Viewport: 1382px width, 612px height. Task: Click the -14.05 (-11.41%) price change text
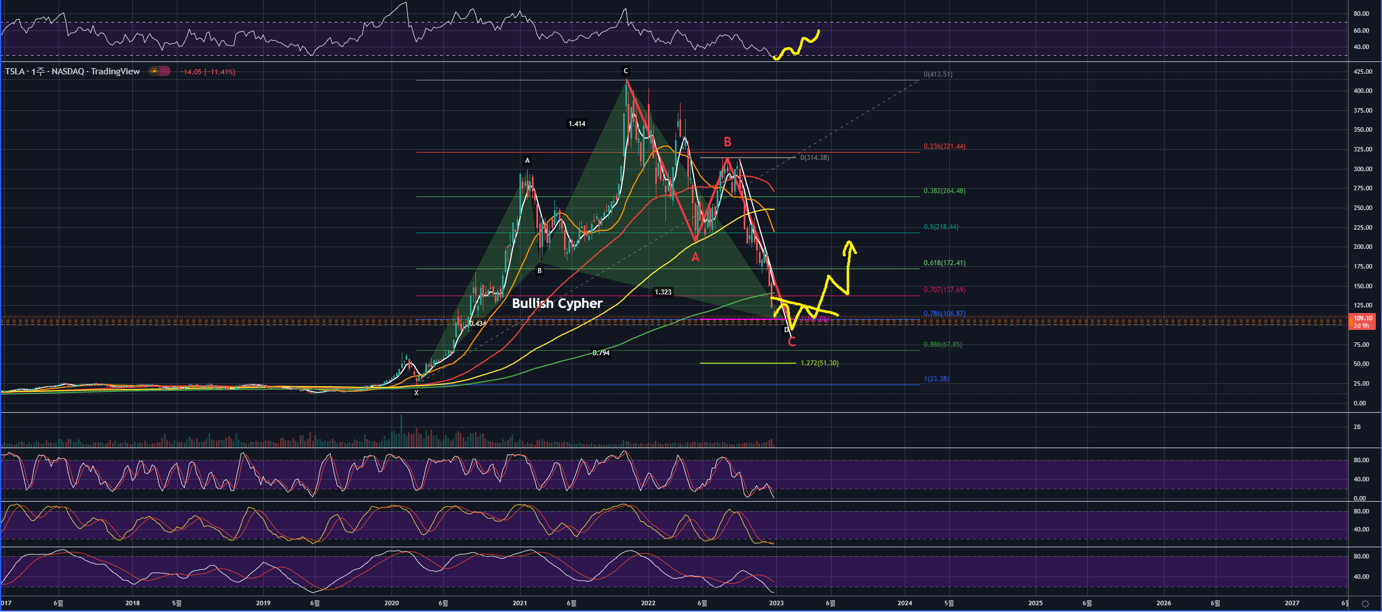pyautogui.click(x=208, y=72)
